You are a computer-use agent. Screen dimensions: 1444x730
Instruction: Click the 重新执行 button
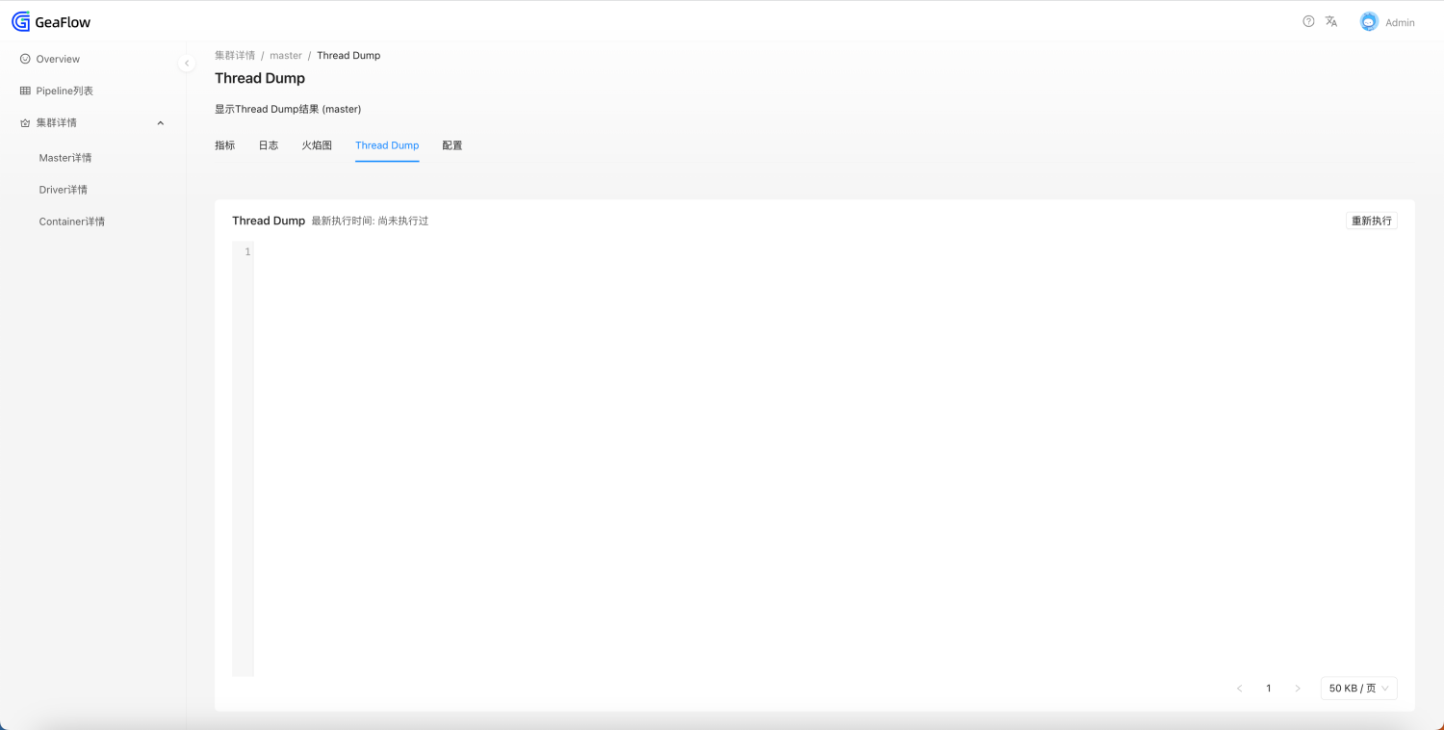pos(1371,220)
